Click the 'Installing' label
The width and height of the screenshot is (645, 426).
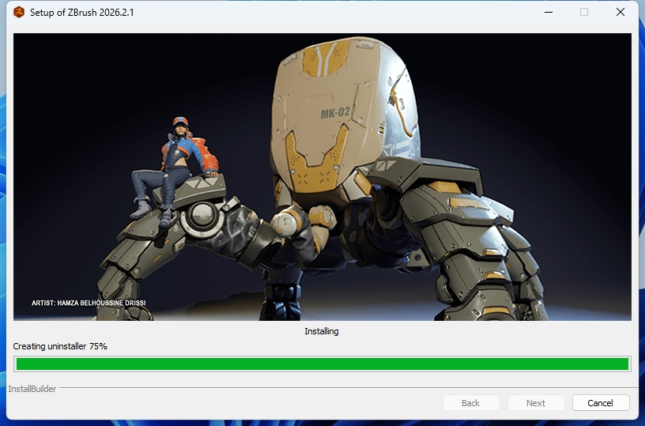[x=322, y=331]
